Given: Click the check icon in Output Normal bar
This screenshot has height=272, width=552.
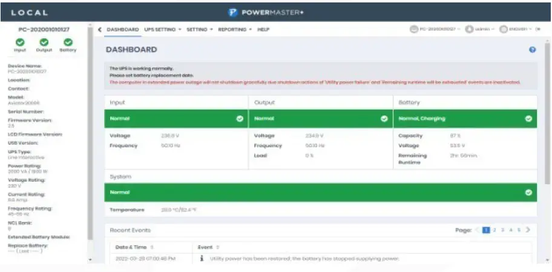Looking at the screenshot, I should point(384,119).
